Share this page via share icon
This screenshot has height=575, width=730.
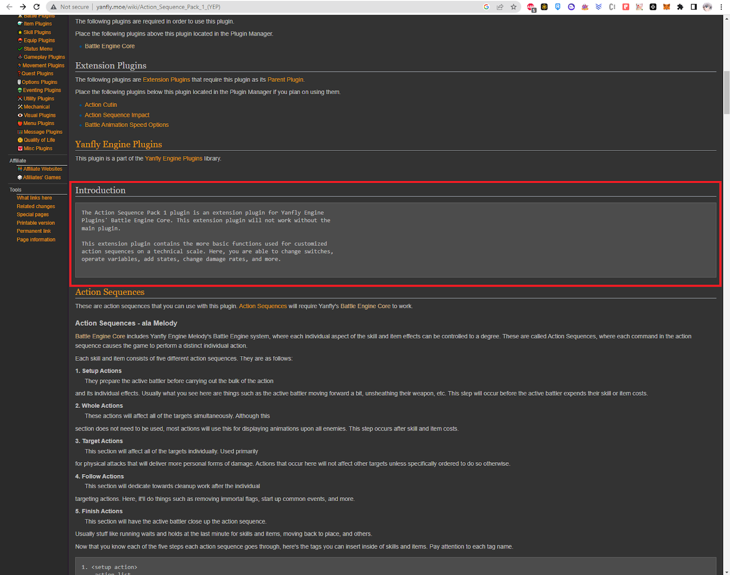point(500,7)
